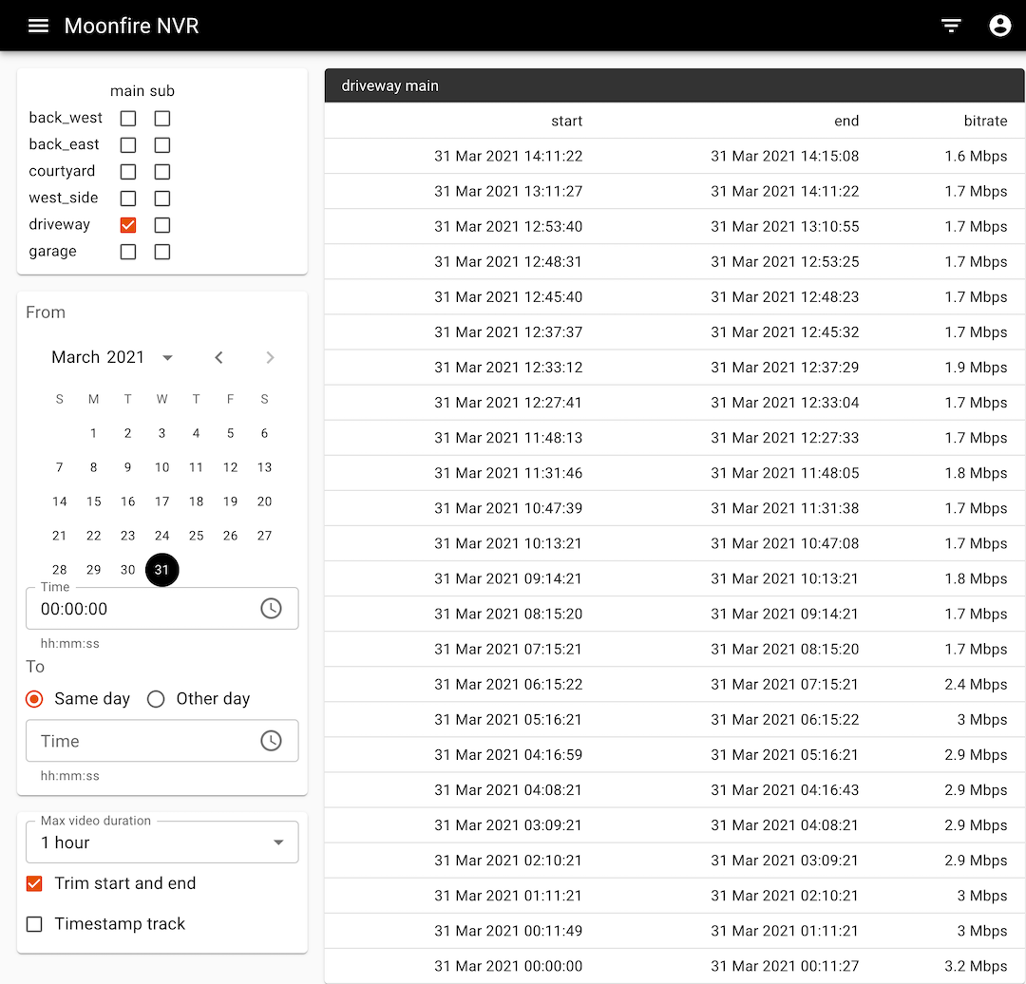Enable the Timestamp track option

click(x=34, y=923)
